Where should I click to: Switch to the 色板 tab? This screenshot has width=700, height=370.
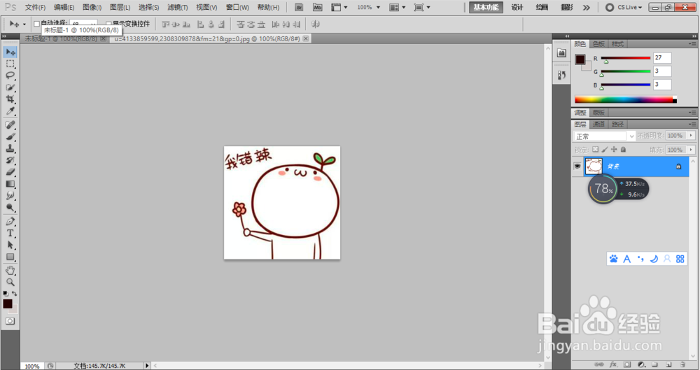598,44
